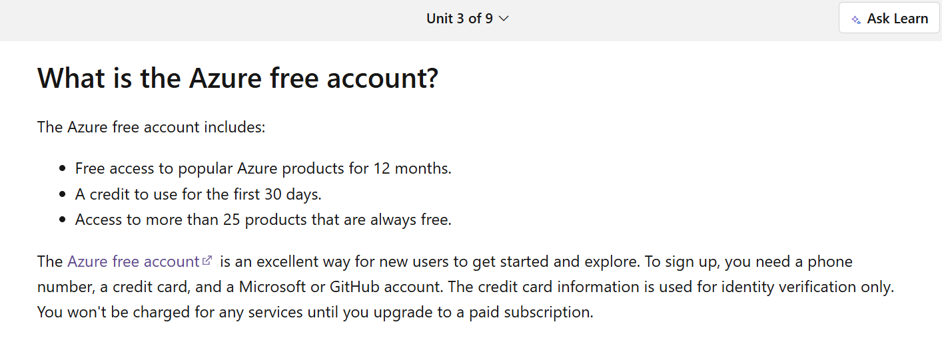942x344 pixels.
Task: Click the heading What is the Azure free account?
Action: [x=238, y=78]
